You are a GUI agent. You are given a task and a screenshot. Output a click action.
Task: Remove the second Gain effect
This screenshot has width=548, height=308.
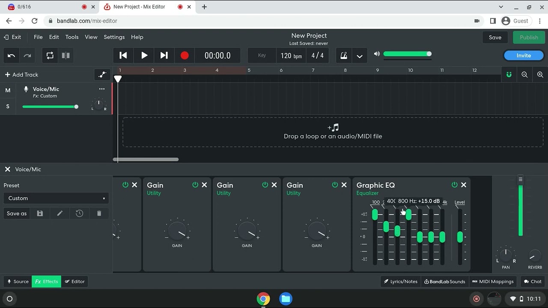pyautogui.click(x=274, y=185)
